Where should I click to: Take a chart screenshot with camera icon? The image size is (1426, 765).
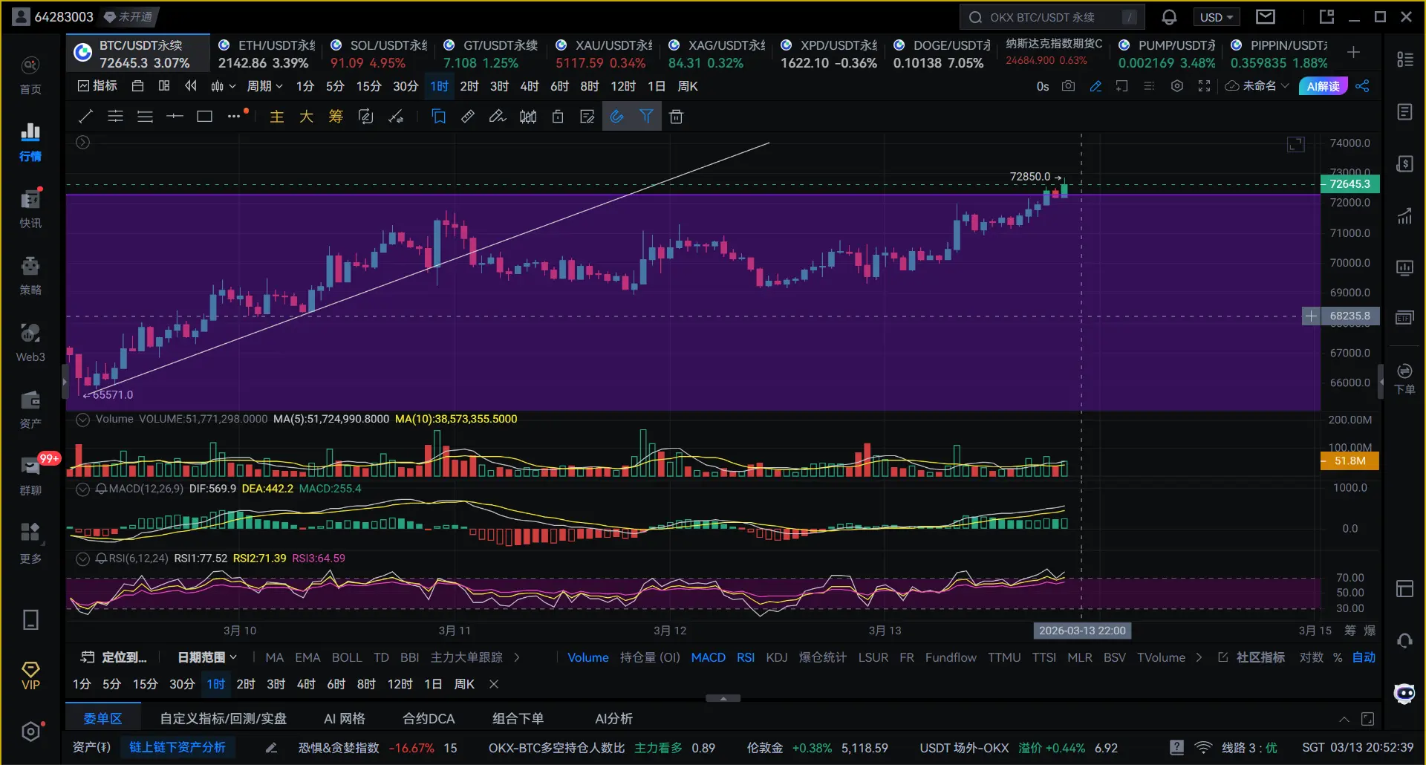pyautogui.click(x=1068, y=86)
